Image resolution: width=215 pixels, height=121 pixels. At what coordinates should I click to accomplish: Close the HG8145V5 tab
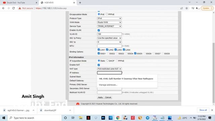tap(74, 3)
